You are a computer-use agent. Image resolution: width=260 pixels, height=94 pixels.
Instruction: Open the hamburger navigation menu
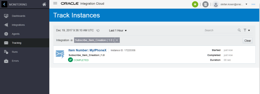(x=55, y=3)
